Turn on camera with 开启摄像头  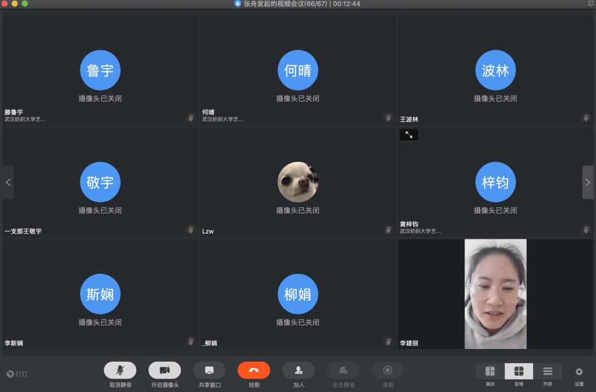(165, 370)
